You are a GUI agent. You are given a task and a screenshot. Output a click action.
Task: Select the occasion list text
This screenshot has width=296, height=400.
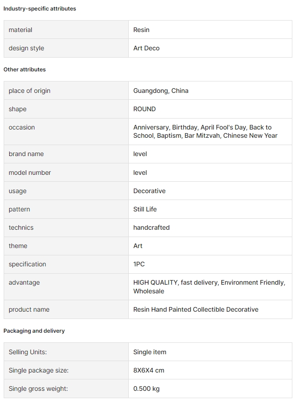click(x=205, y=132)
